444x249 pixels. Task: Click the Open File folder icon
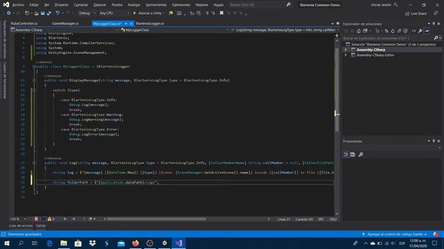(36, 13)
